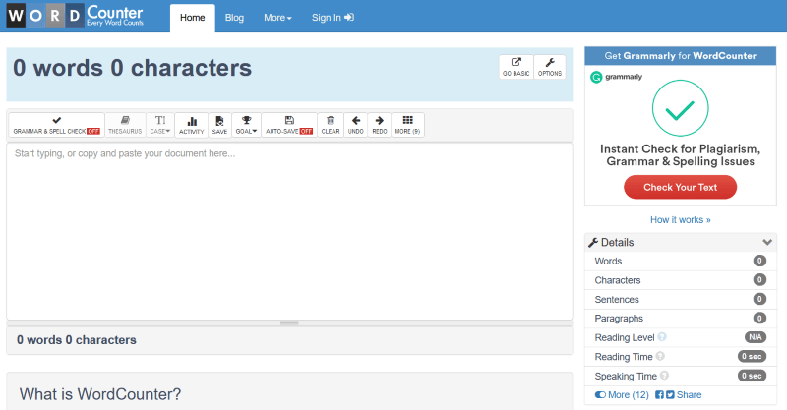
Task: Open the Thesaurus tool
Action: (125, 125)
